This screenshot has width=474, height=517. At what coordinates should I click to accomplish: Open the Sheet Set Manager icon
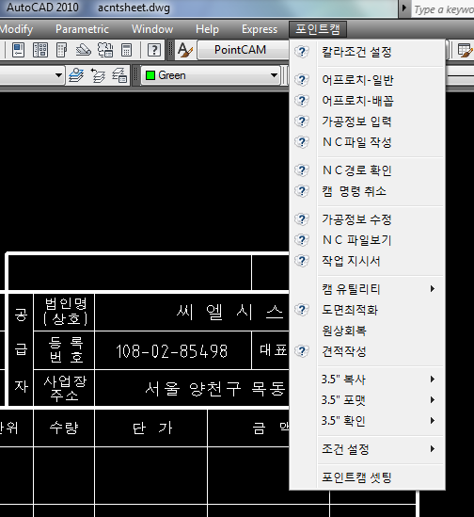point(84,50)
